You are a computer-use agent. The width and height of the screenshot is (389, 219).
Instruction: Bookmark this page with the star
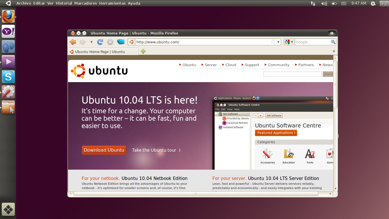coord(273,42)
